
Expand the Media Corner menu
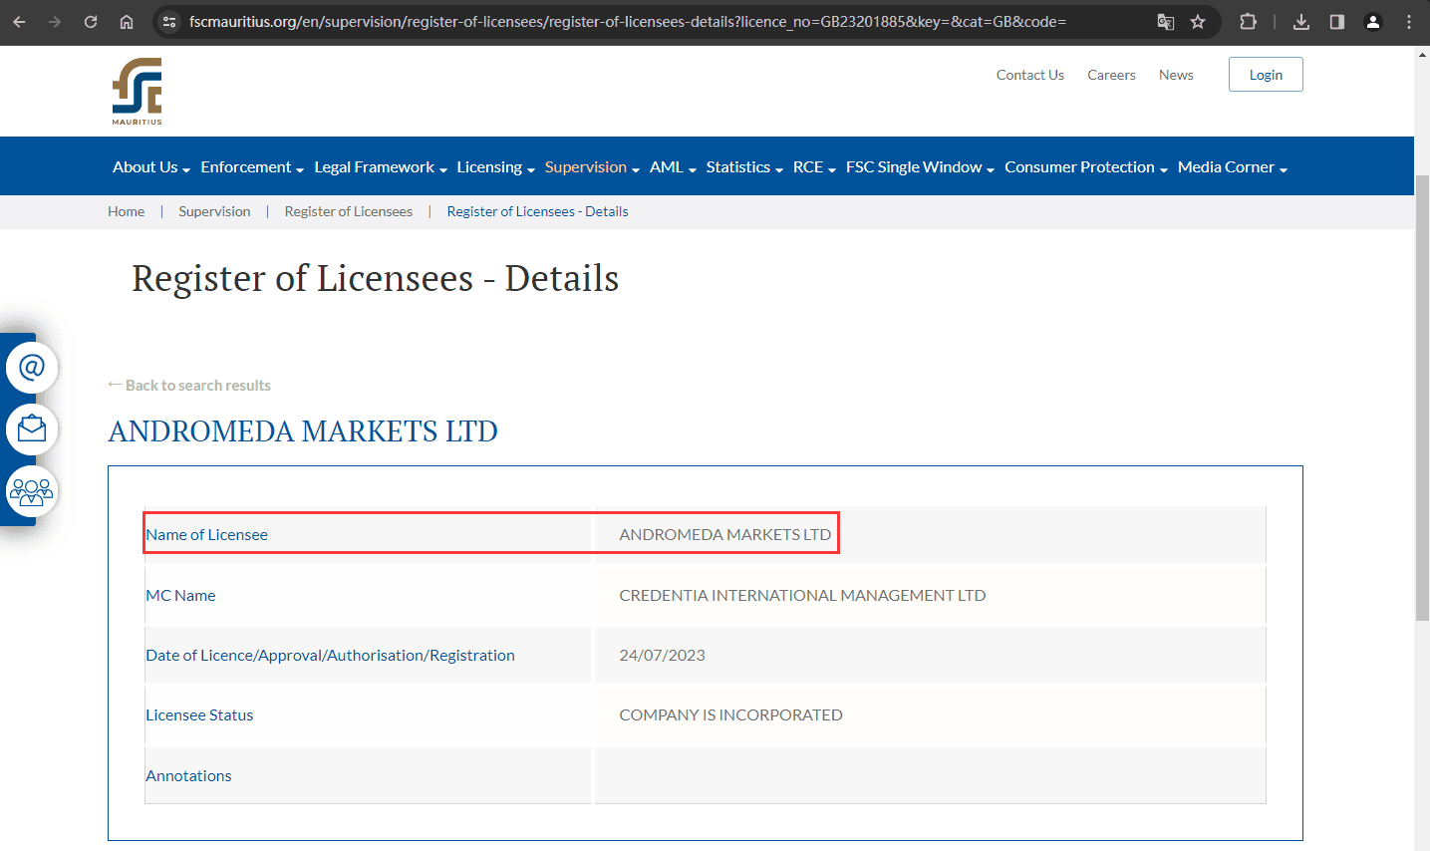click(x=1233, y=167)
